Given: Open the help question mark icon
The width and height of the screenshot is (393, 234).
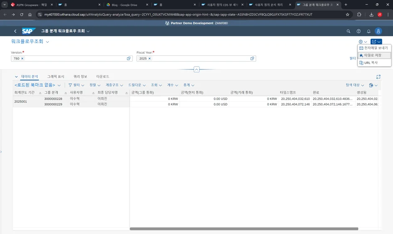Looking at the screenshot, I should click(358, 31).
